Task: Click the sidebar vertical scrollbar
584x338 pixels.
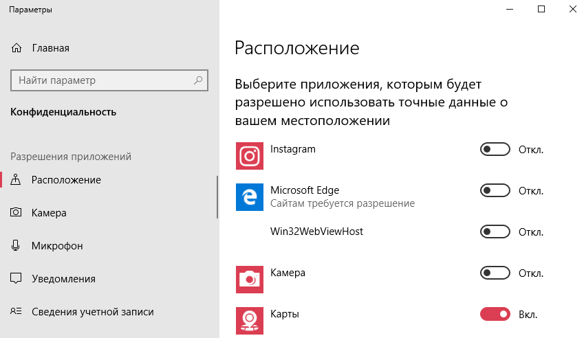Action: (217, 197)
